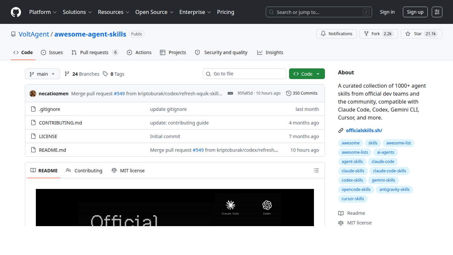Open the Security and quality tab
453x255 pixels.
221,52
